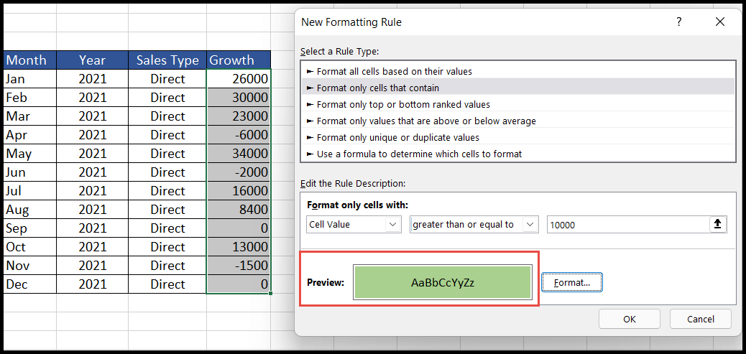Select the Growth column header cell
Screen dimensions: 746x354
[x=239, y=60]
